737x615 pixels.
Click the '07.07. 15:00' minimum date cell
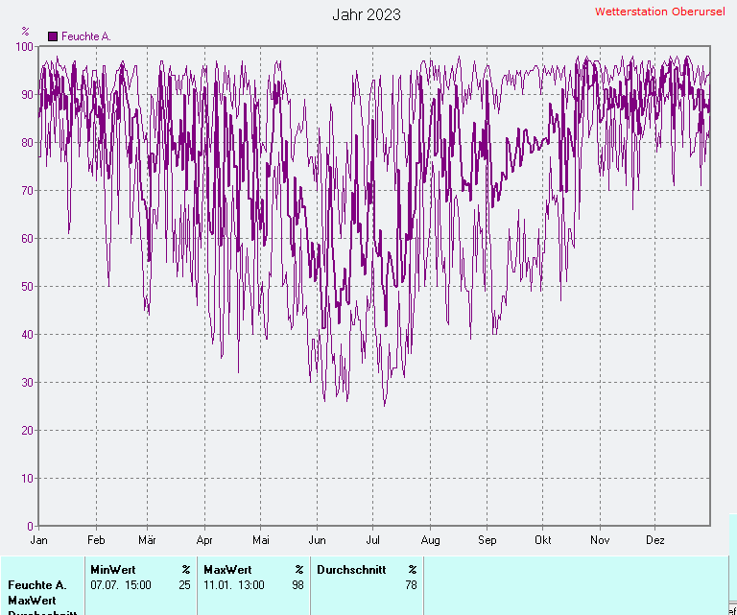[x=121, y=585]
